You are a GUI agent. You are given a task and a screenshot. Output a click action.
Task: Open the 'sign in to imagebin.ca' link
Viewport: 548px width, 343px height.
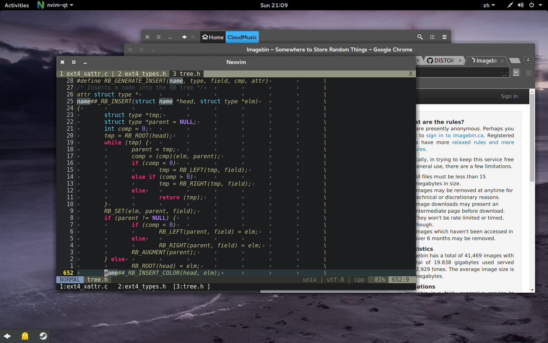[455, 136]
